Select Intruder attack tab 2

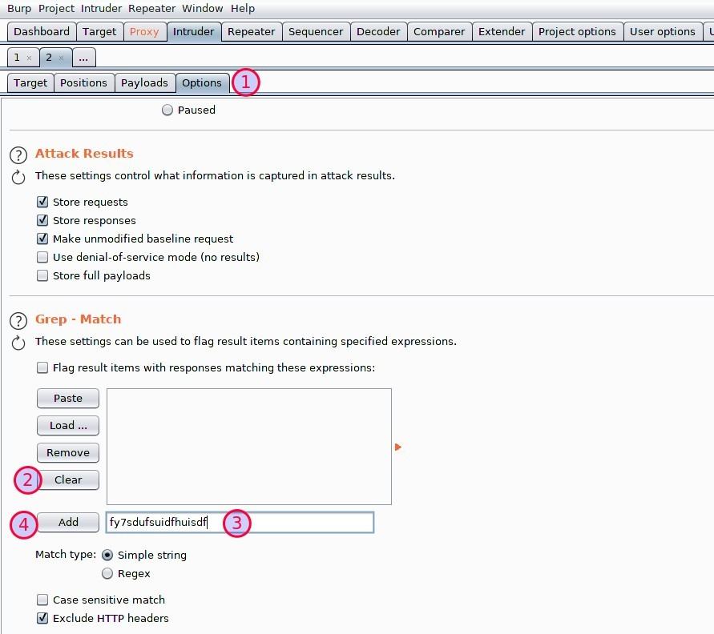[49, 58]
